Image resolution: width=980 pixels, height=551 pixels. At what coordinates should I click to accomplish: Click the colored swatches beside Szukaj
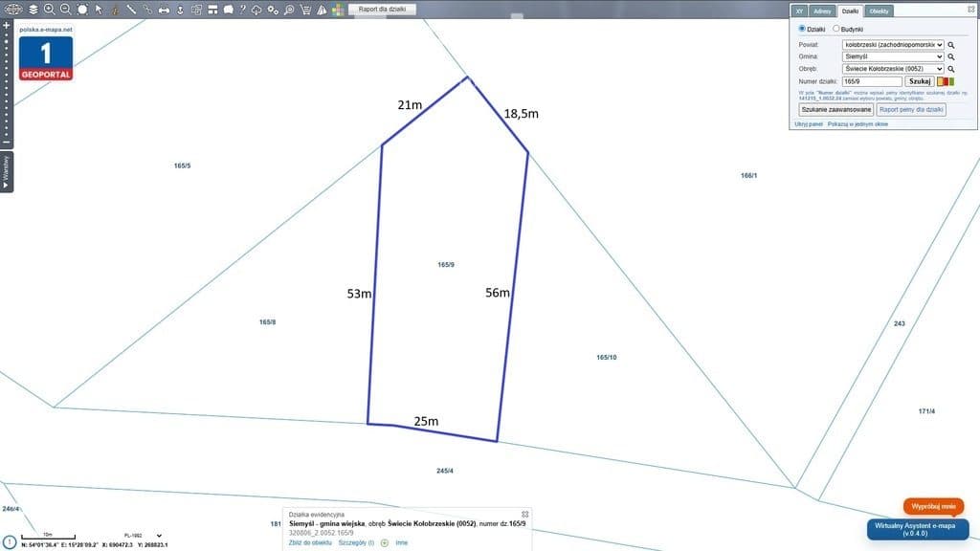point(946,81)
